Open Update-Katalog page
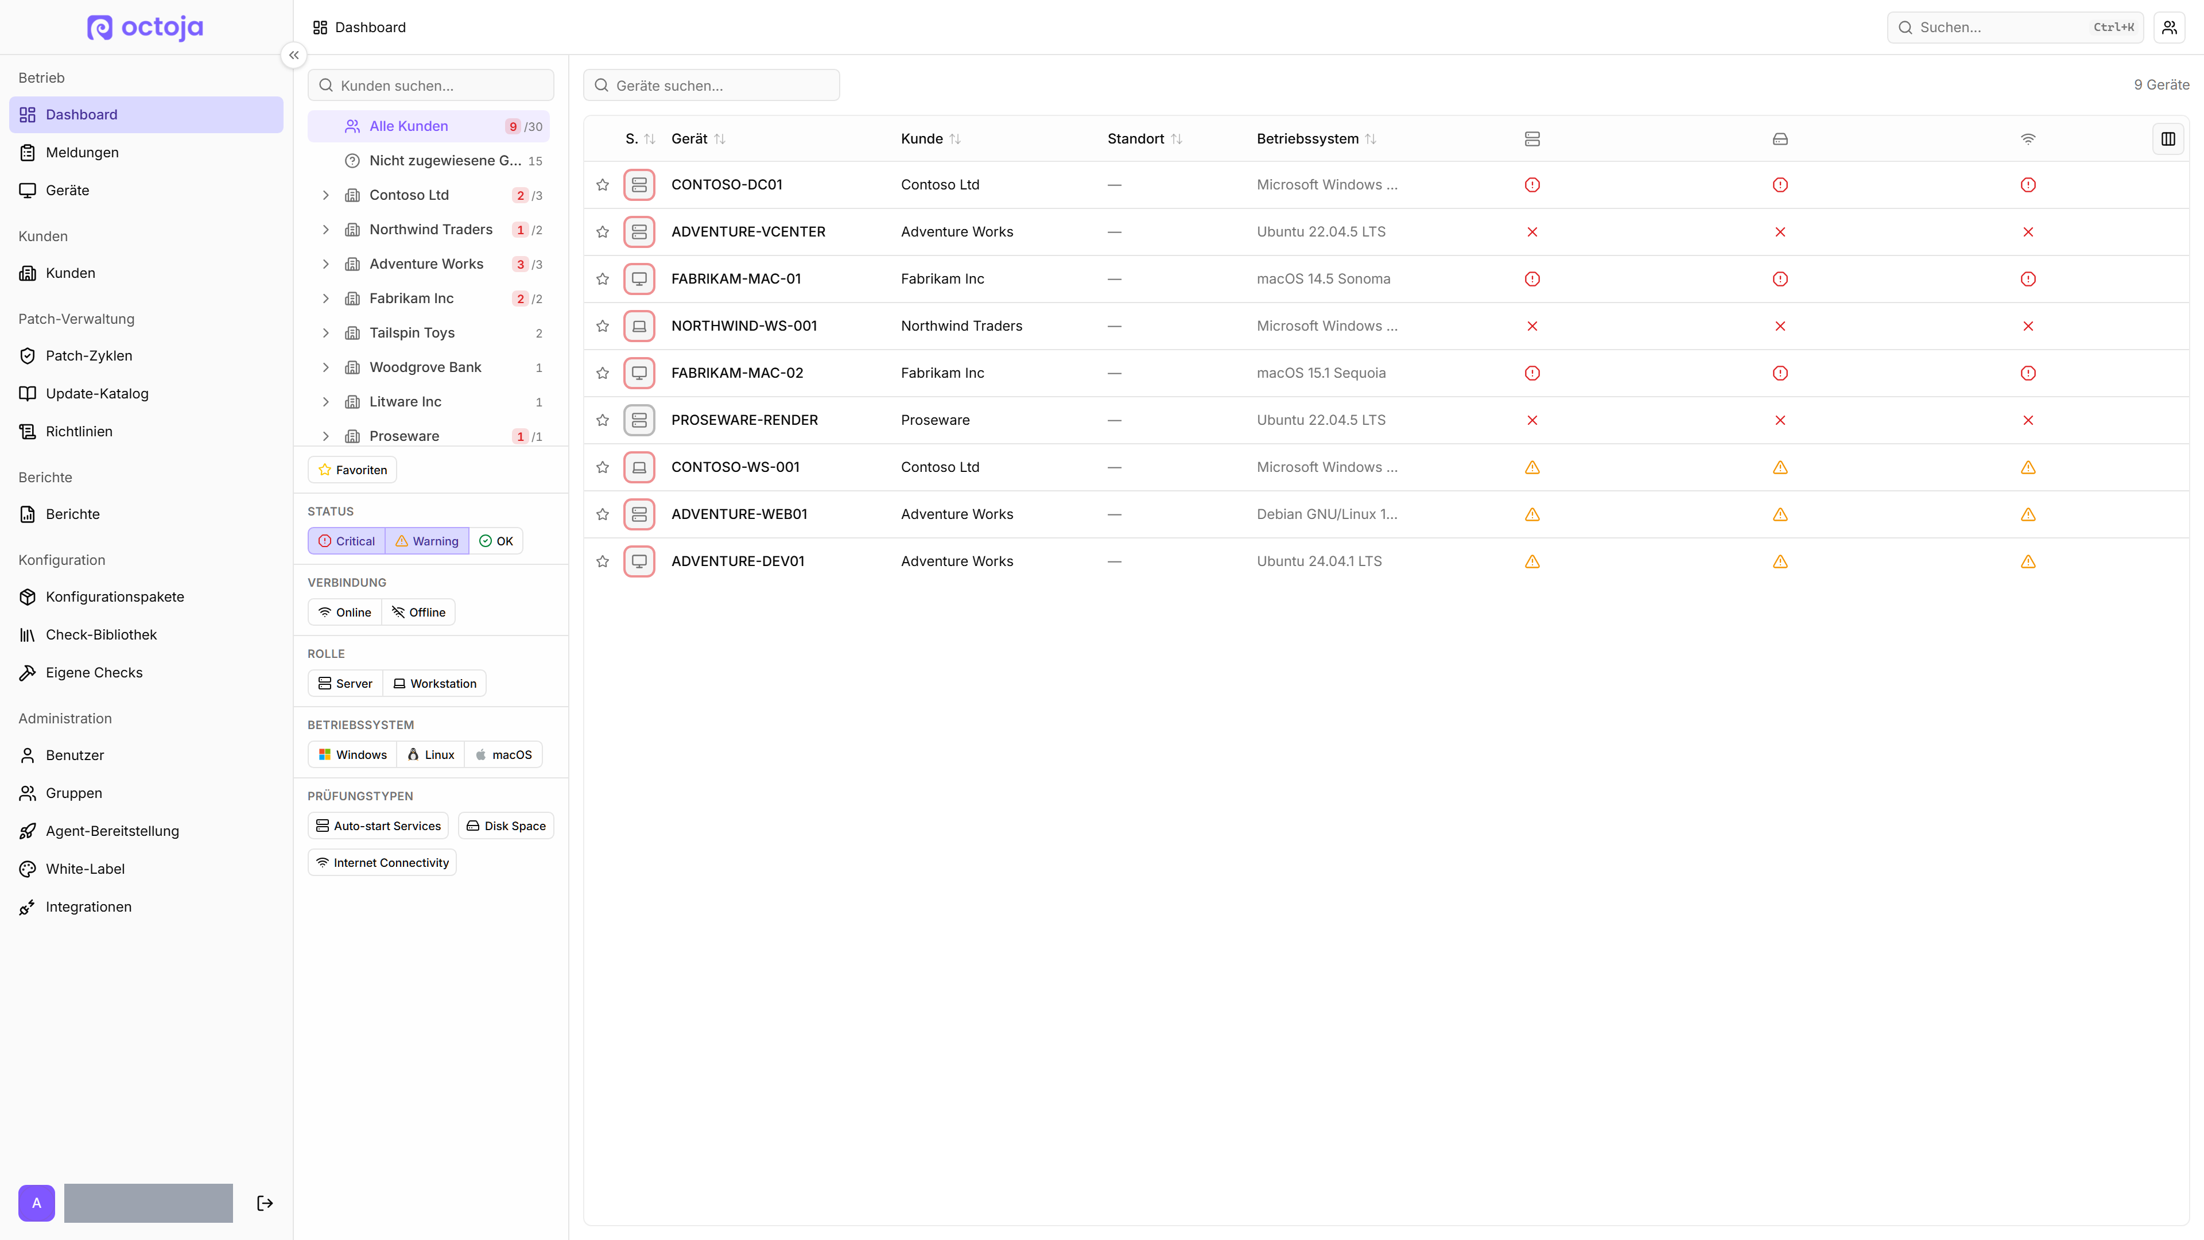Image resolution: width=2204 pixels, height=1240 pixels. (x=146, y=394)
